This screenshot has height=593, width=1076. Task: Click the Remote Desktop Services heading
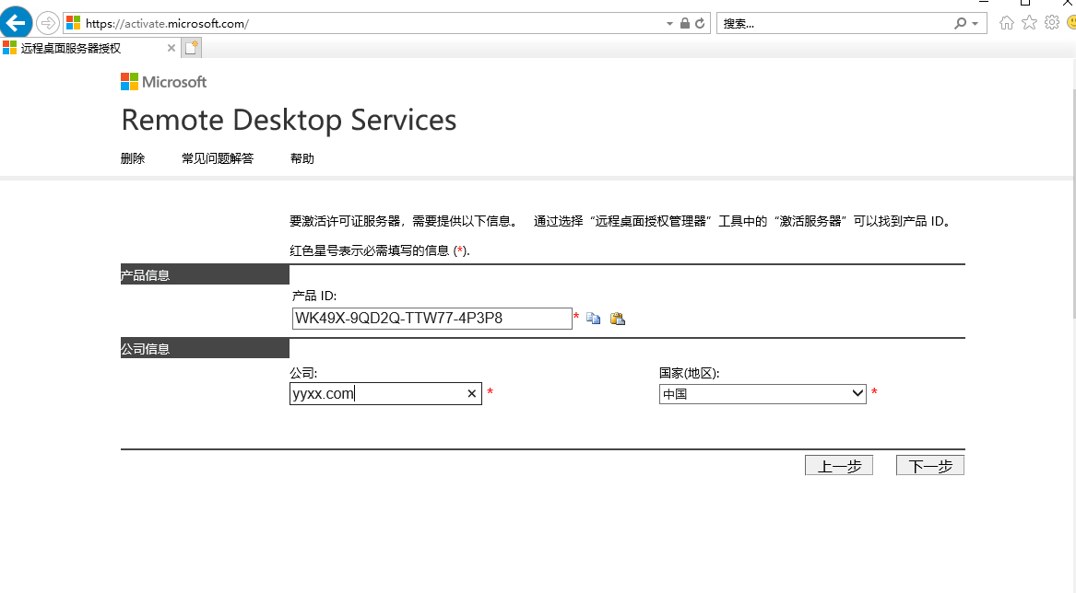point(289,120)
